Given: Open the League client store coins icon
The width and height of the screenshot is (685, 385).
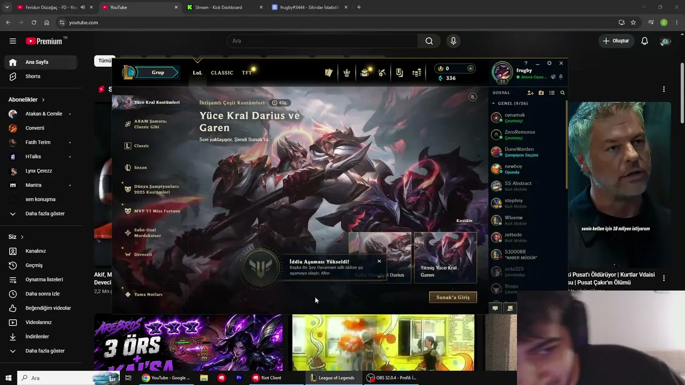Looking at the screenshot, I should tap(417, 73).
